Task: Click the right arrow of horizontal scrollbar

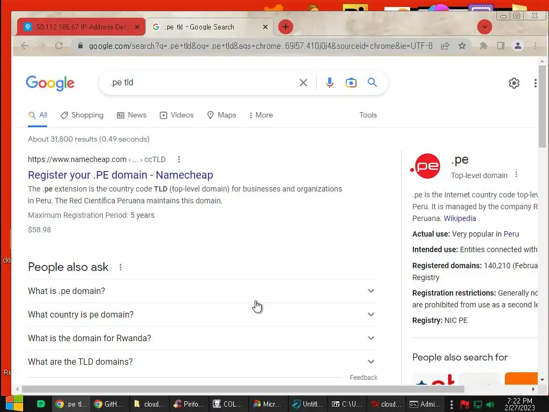Action: pos(533,389)
